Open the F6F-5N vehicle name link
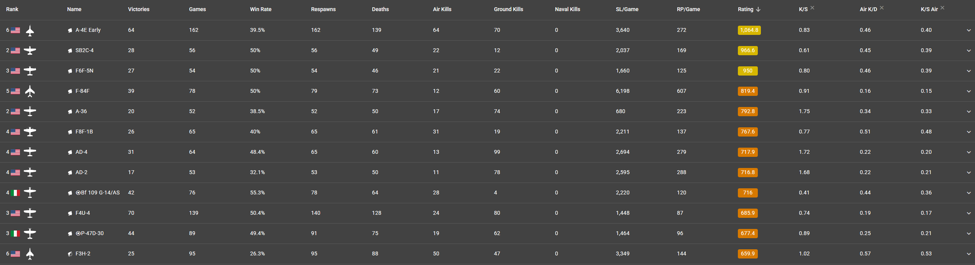The width and height of the screenshot is (975, 265). pyautogui.click(x=84, y=71)
